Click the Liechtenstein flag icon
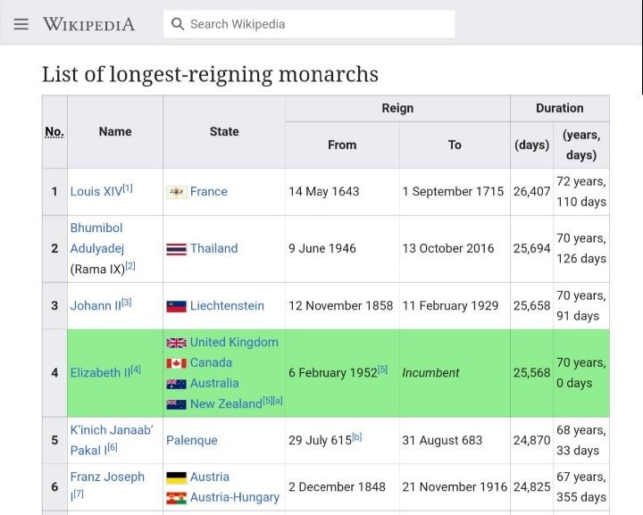 [176, 306]
